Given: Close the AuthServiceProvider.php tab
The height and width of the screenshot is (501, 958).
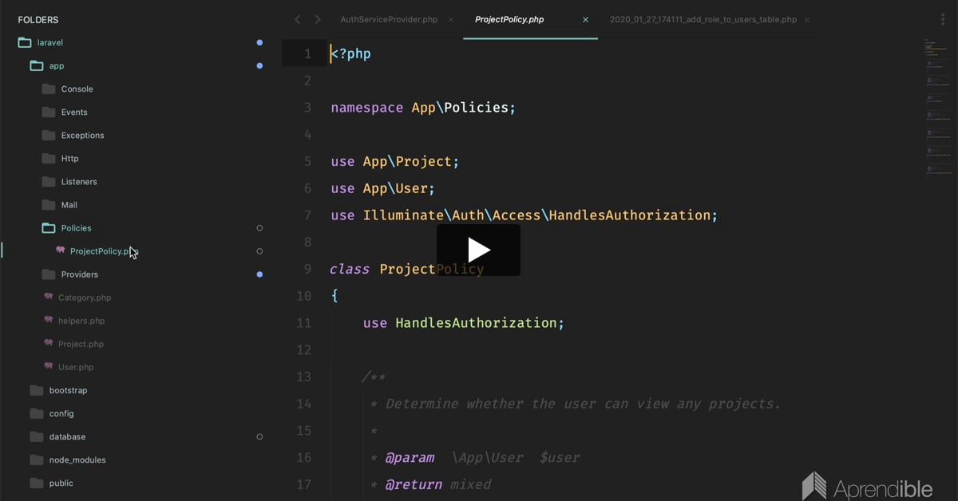Looking at the screenshot, I should pyautogui.click(x=451, y=19).
